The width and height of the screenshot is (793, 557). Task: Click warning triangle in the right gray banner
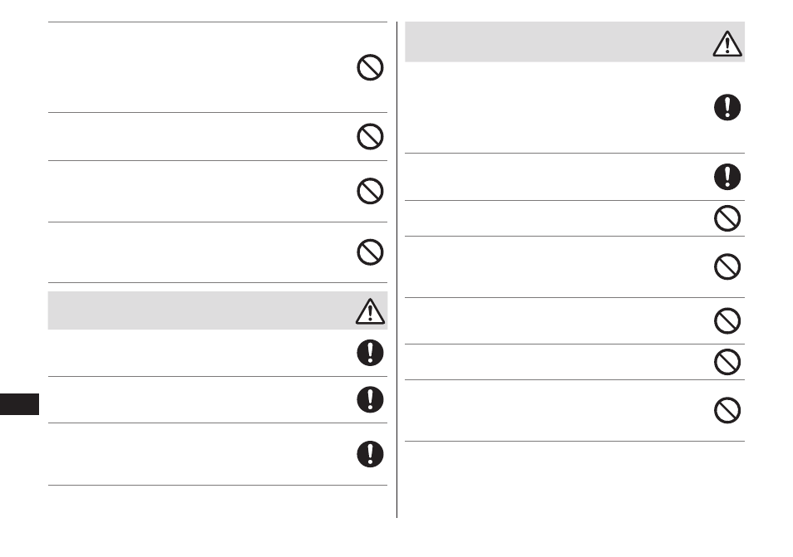tap(727, 43)
